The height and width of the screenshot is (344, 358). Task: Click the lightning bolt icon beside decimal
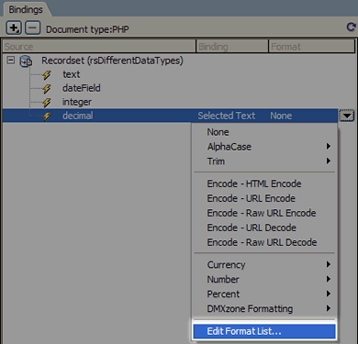pyautogui.click(x=47, y=117)
